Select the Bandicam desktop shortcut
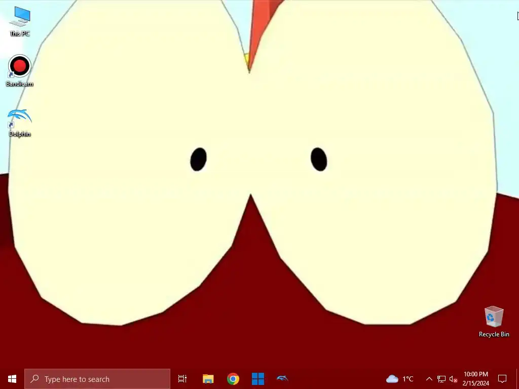 click(x=20, y=71)
